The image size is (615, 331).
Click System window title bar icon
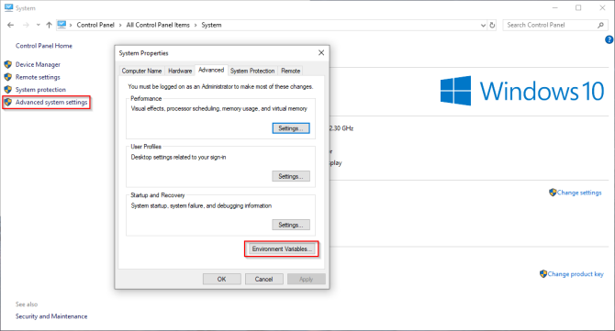(x=8, y=8)
